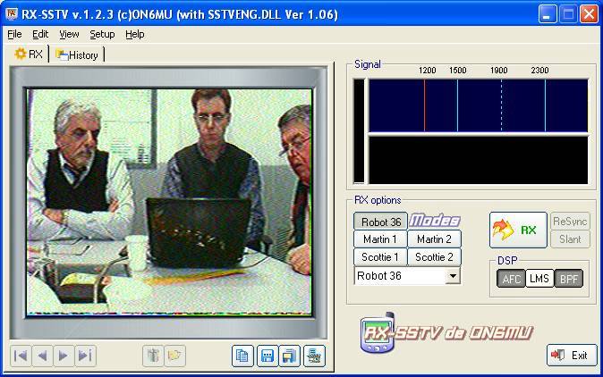This screenshot has height=377, width=603.
Task: Toggle BPF filter in DSP section
Action: pos(569,279)
